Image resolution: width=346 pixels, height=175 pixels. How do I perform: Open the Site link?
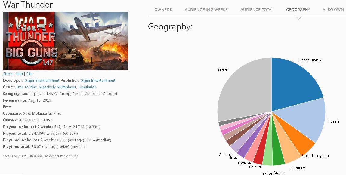(x=29, y=74)
